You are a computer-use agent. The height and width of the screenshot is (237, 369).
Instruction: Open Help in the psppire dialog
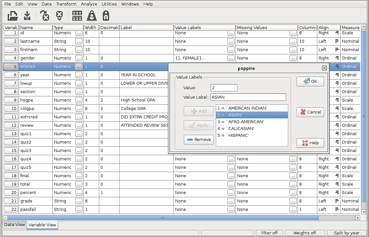[x=310, y=143]
